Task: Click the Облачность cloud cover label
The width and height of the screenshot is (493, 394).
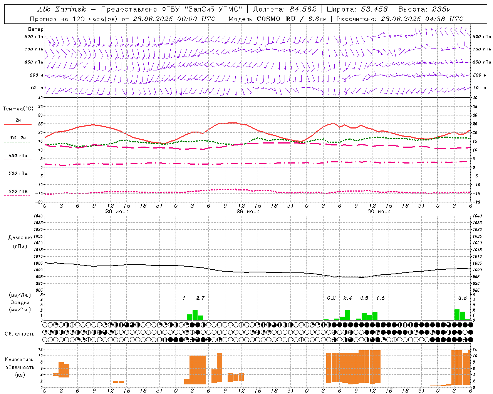Action: 20,334
